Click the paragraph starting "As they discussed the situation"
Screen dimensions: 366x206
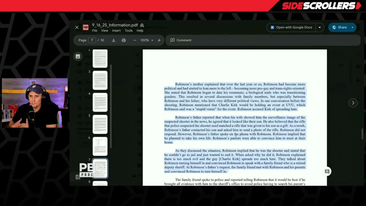pos(235,161)
